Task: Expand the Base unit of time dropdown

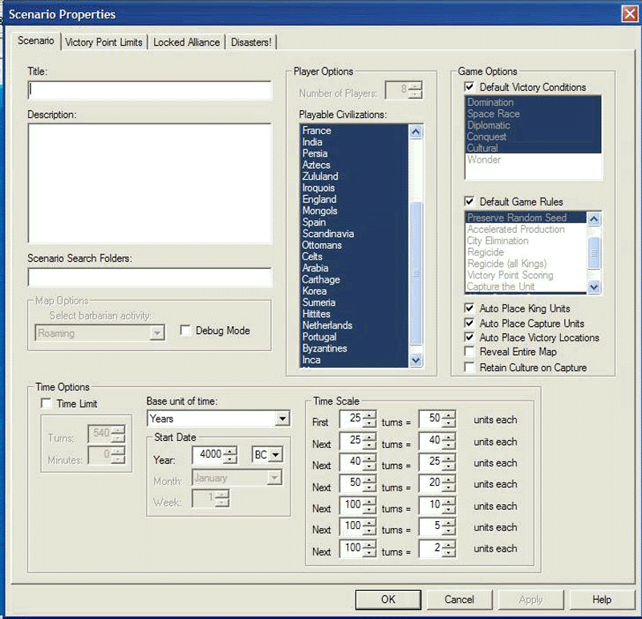Action: [282, 419]
